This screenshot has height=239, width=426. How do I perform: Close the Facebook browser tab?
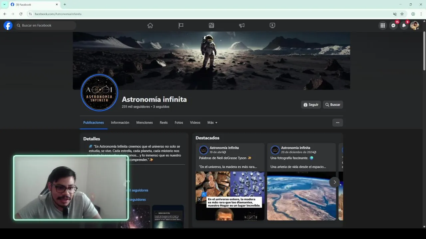57,4
